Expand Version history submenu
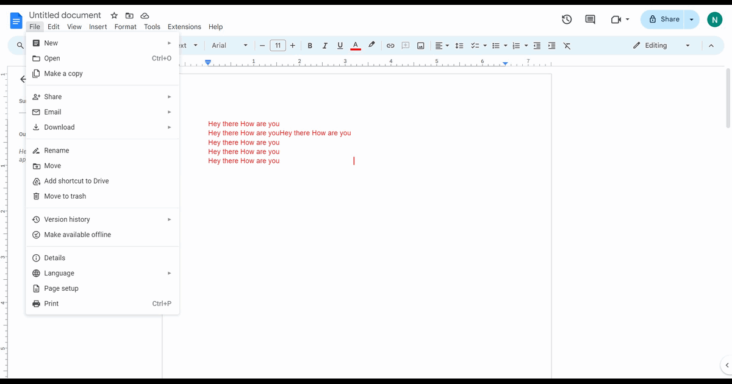Image resolution: width=732 pixels, height=384 pixels. [x=102, y=219]
